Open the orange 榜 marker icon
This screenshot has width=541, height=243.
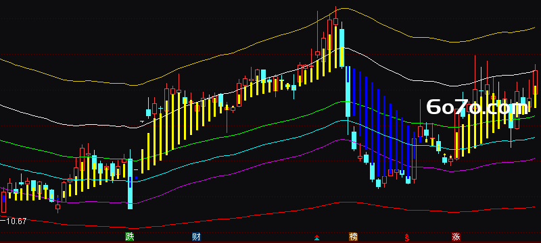pyautogui.click(x=353, y=236)
